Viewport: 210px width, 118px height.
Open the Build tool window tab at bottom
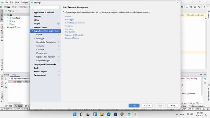coord(18,106)
